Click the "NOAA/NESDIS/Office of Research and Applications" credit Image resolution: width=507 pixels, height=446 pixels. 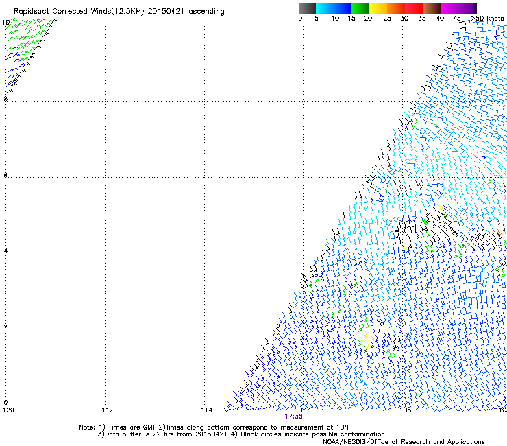[x=404, y=442]
